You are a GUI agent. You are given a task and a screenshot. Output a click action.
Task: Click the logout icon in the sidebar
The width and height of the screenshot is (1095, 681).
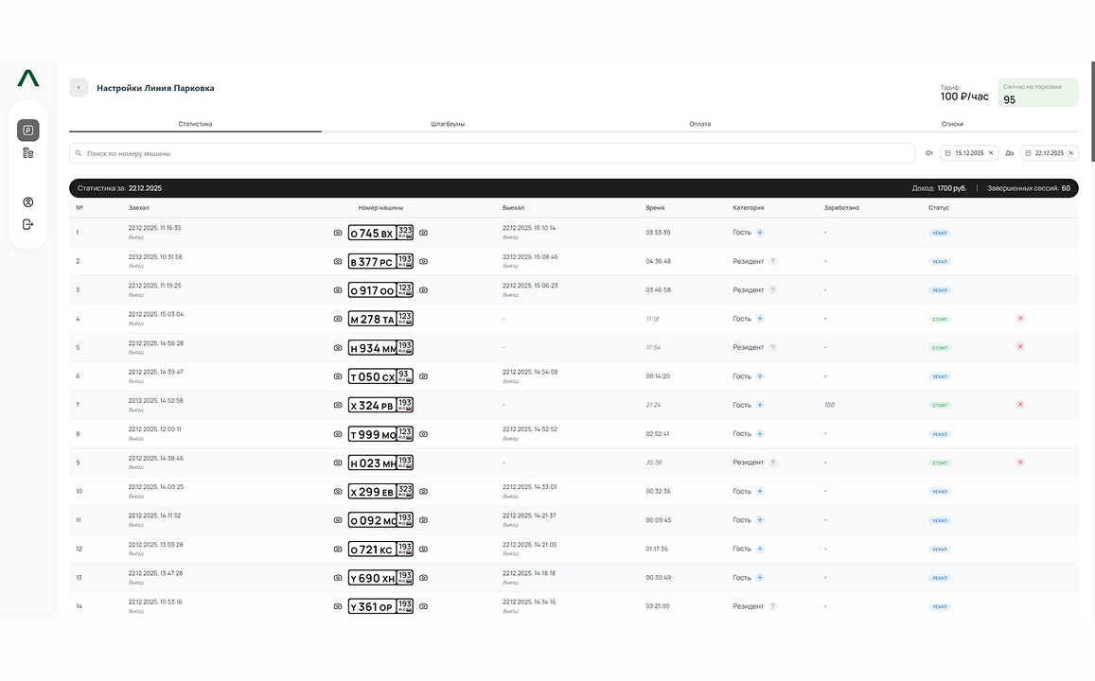pos(27,224)
